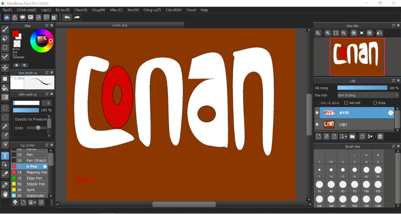Image resolution: width=401 pixels, height=214 pixels.
Task: Zoom out on the navigator
Action: [344, 33]
